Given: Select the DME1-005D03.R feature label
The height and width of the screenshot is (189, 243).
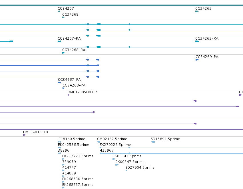Looking at the screenshot, I should pyautogui.click(x=82, y=92).
